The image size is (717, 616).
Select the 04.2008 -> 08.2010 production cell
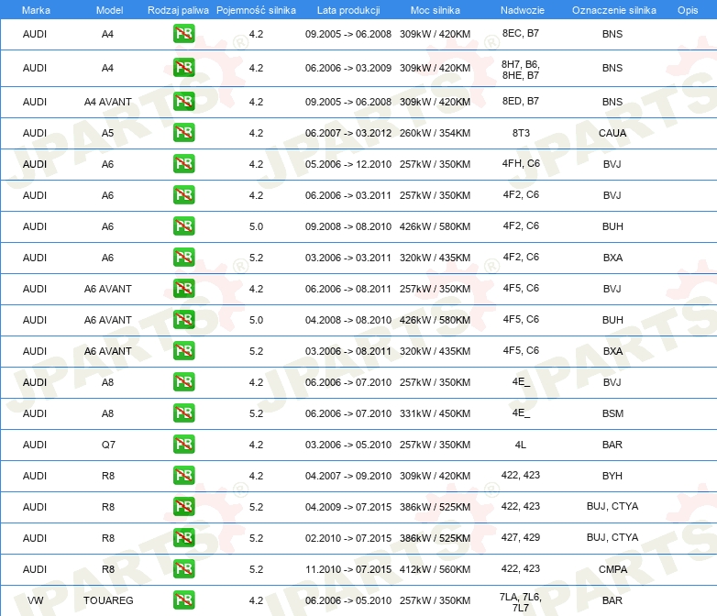pyautogui.click(x=348, y=320)
